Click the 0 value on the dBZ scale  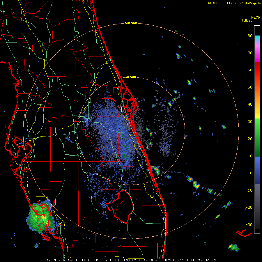coord(251,173)
